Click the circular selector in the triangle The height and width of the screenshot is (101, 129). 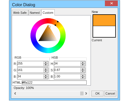click(49, 27)
